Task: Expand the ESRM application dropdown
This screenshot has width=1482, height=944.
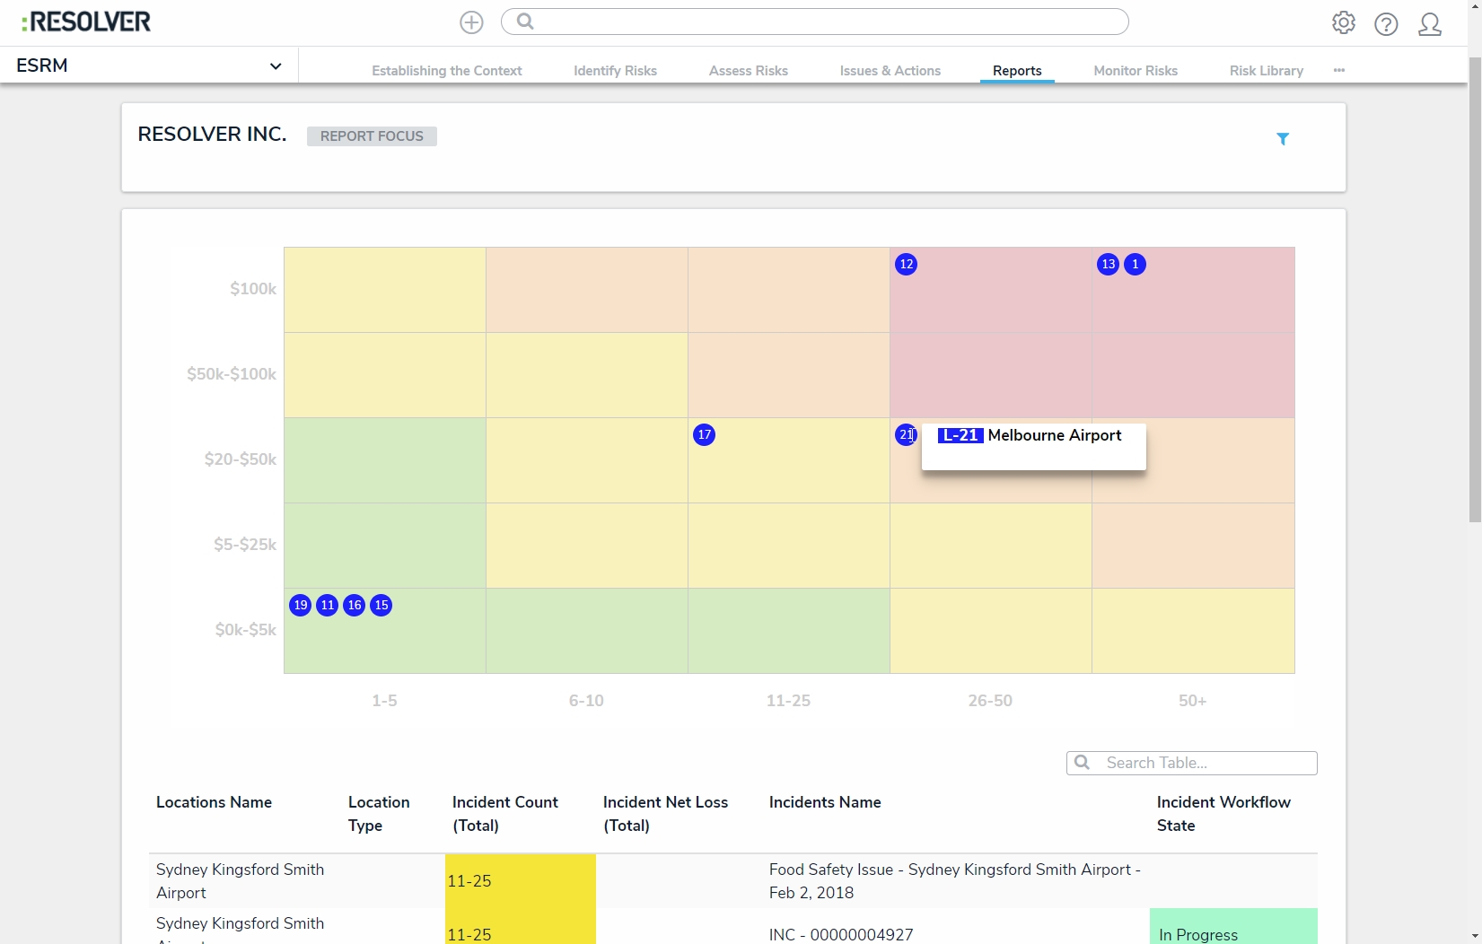Action: point(275,66)
